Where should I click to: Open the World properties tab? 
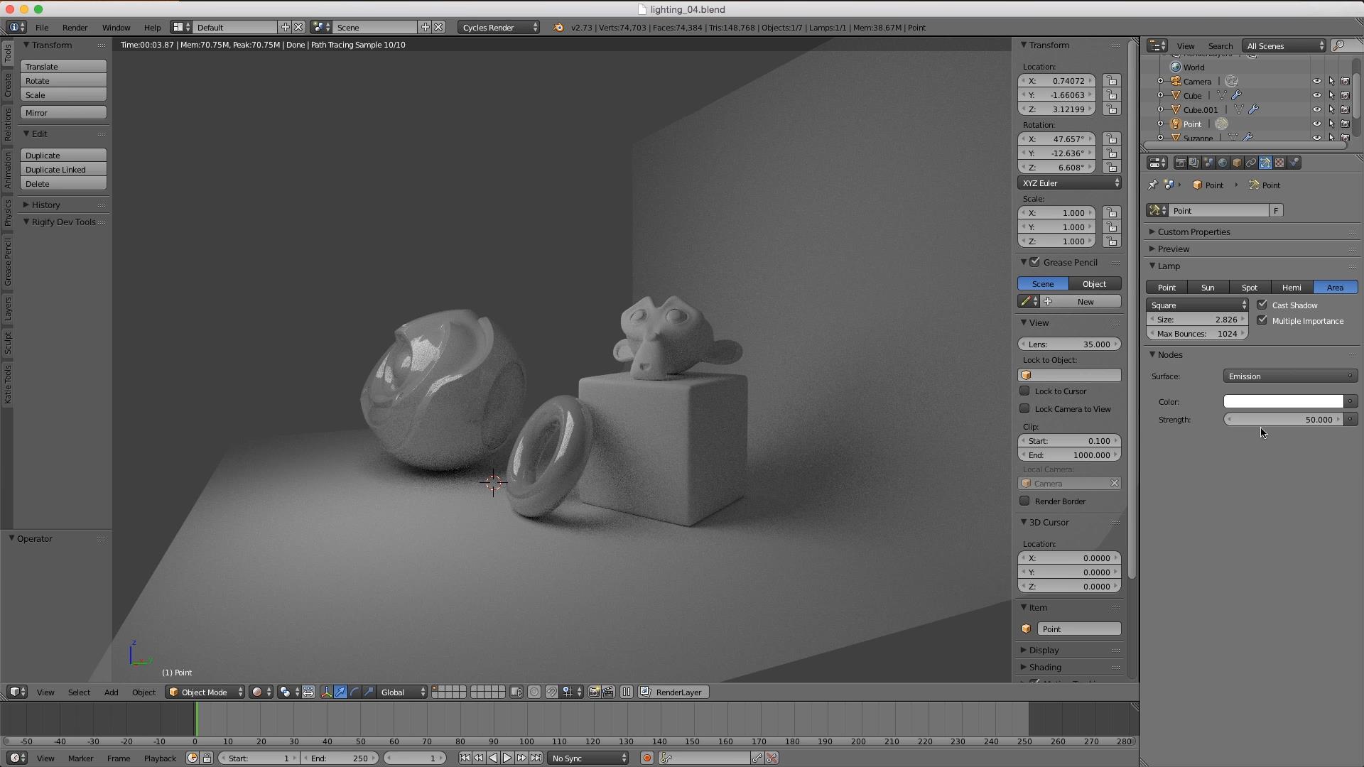(x=1223, y=163)
